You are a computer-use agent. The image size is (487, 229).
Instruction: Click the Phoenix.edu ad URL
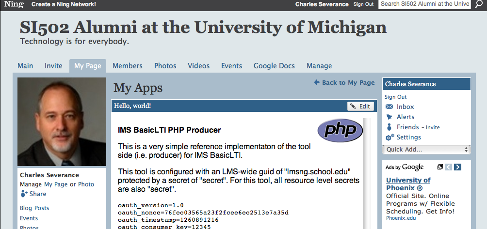(x=401, y=218)
